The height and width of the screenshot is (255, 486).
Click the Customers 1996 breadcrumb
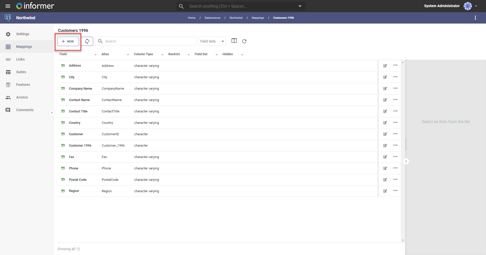tap(283, 18)
